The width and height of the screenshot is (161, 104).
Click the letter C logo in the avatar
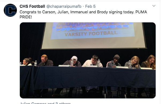pos(10,10)
